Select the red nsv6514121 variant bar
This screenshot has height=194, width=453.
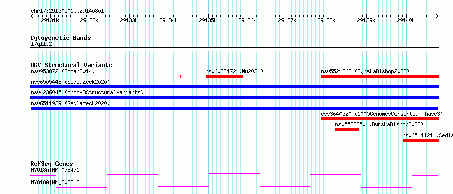[x=420, y=140]
